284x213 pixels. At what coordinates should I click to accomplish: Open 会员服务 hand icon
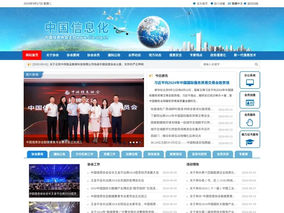coord(250,122)
